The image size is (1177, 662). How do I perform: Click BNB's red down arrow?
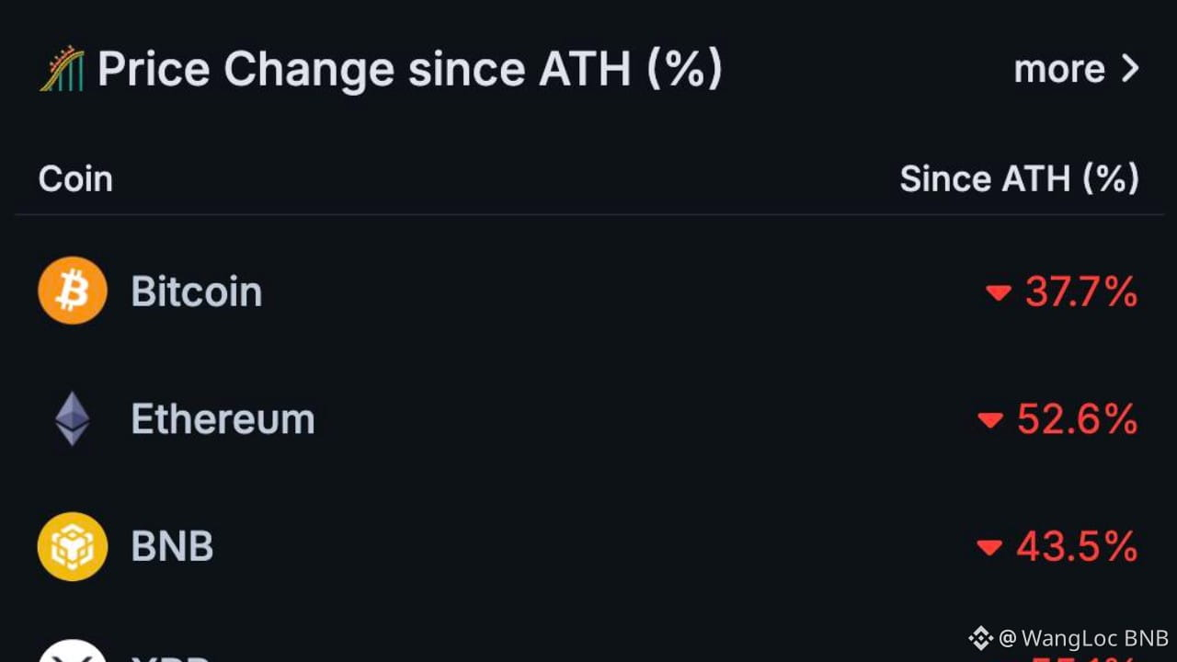[988, 548]
